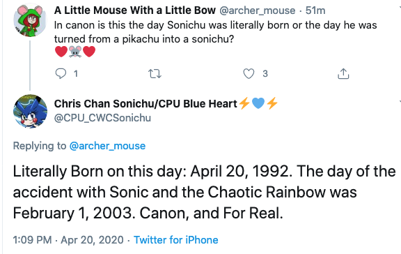401x254 pixels.
Task: Like archer_mouse's tweet with the heart icon
Action: tap(249, 74)
